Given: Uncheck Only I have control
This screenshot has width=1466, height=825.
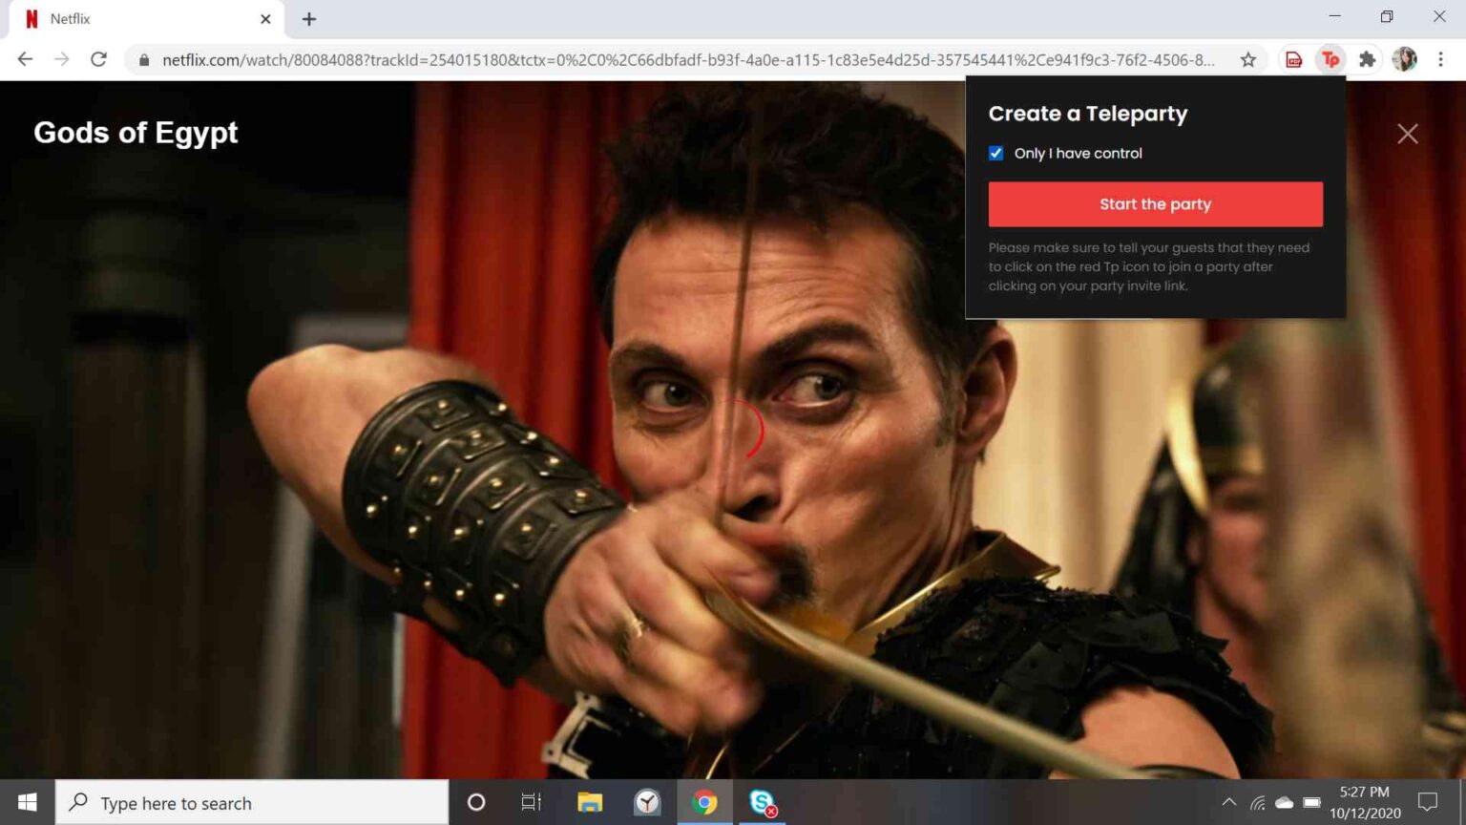Looking at the screenshot, I should 995,153.
